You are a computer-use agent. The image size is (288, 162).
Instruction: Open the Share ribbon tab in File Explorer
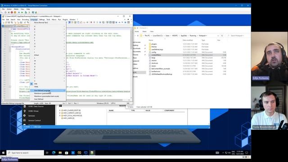point(144,31)
